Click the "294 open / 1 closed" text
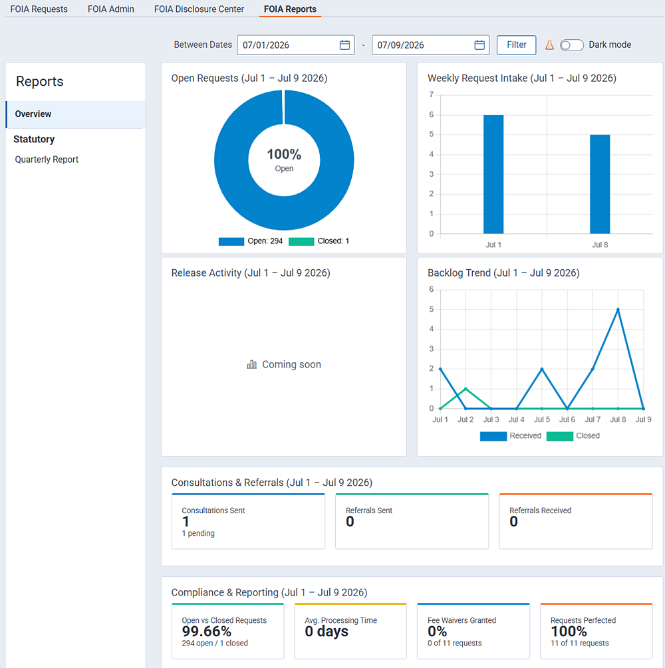 [215, 643]
